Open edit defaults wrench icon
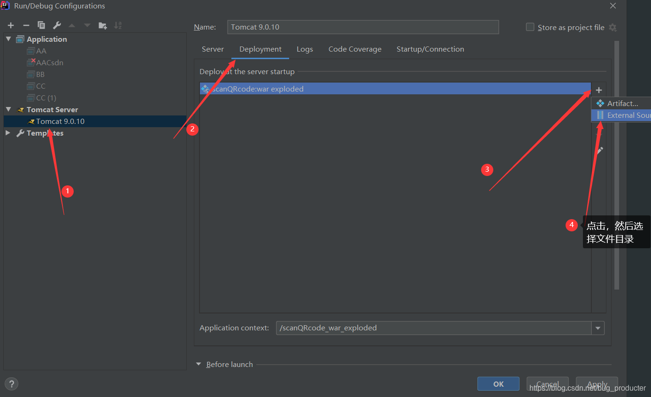651x397 pixels. click(x=57, y=25)
